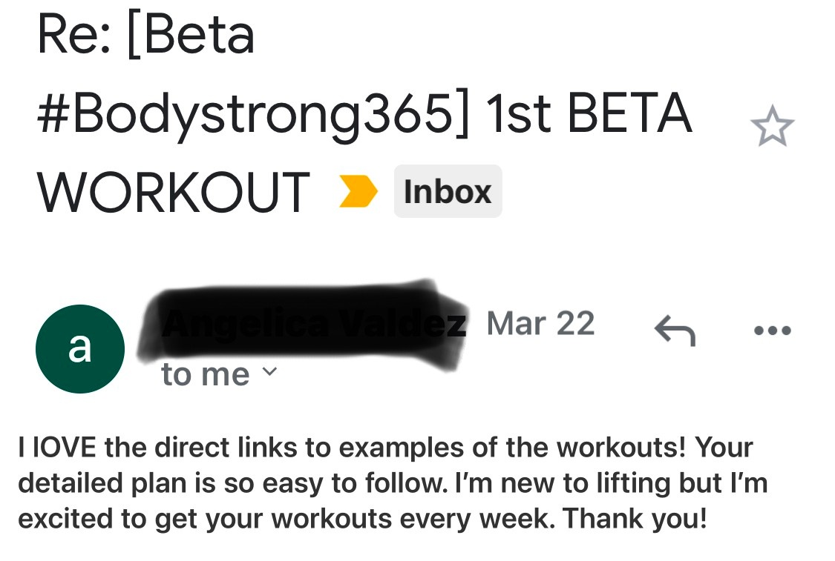Image resolution: width=835 pixels, height=561 pixels.
Task: Open the three-dot more options menu
Action: 772,331
